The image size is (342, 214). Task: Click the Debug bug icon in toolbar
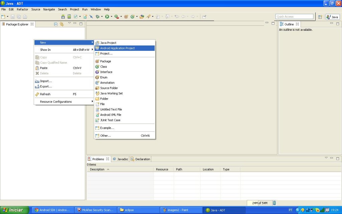[98, 17]
